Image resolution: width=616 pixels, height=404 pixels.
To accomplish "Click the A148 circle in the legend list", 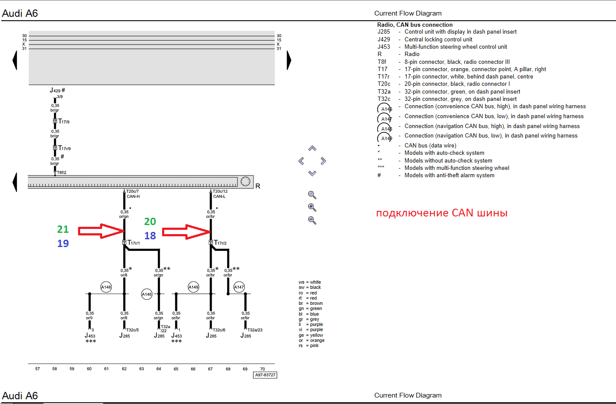I will click(x=385, y=128).
